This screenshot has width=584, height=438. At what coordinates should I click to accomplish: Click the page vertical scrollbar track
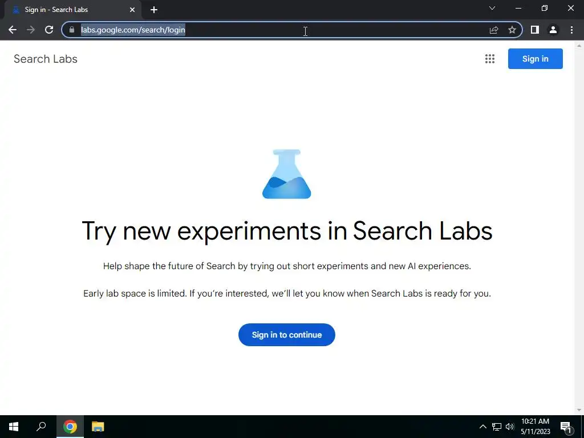(x=579, y=227)
